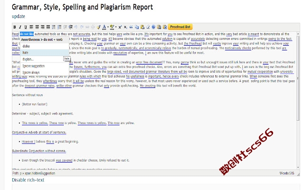Click the underlined 'oftentimes' word
This screenshot has height=190, width=304.
point(50,81)
